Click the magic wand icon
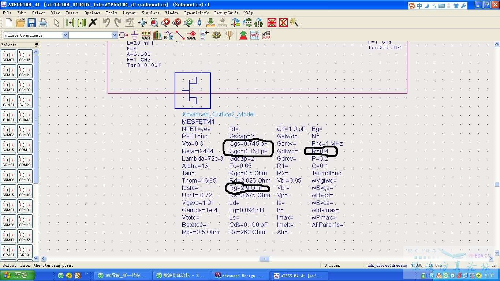Screen dimensions: 500x281 [x=295, y=23]
